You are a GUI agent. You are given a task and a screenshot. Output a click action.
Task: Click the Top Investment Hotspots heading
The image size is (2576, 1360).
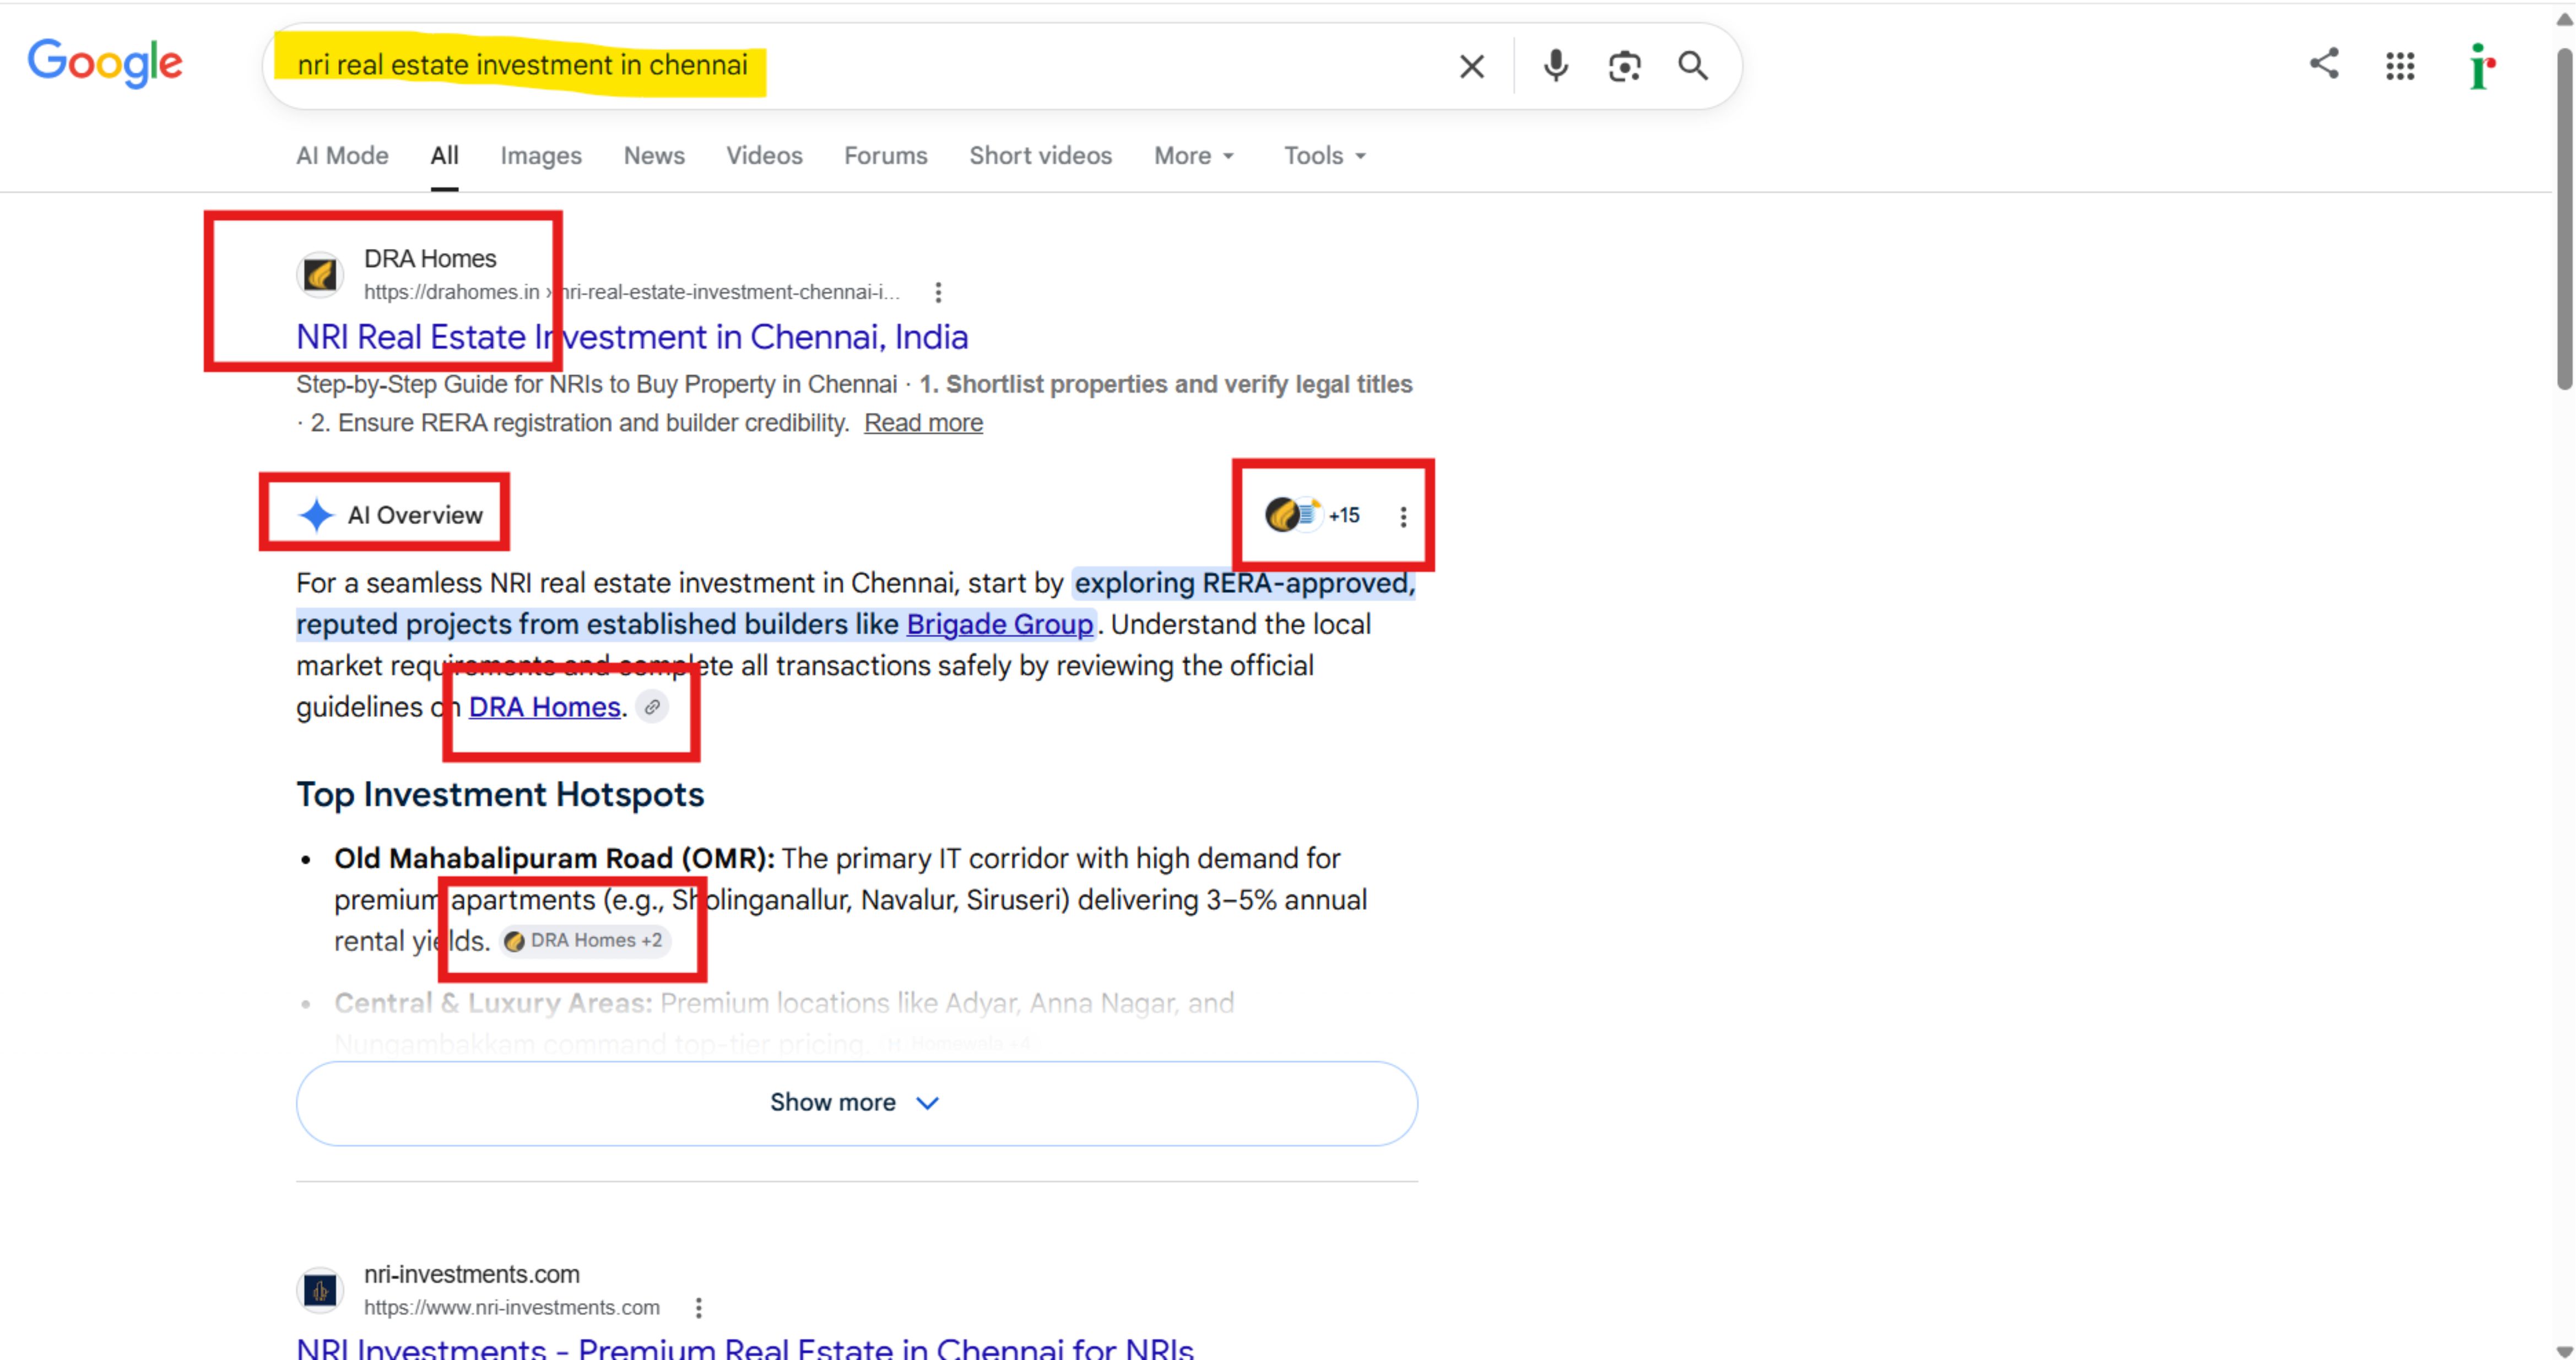click(500, 795)
